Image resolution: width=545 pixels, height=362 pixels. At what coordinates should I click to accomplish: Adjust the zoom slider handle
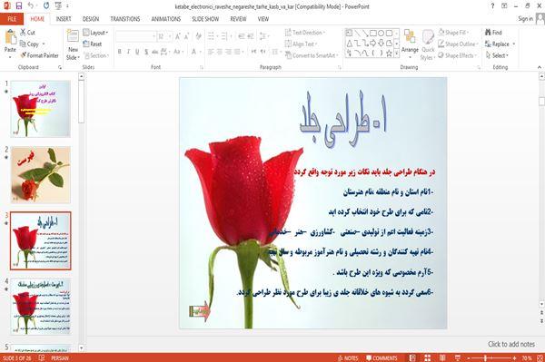(x=485, y=357)
